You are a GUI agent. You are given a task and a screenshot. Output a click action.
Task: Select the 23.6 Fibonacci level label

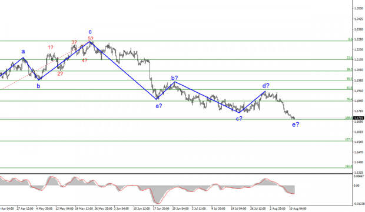pyautogui.click(x=350, y=58)
